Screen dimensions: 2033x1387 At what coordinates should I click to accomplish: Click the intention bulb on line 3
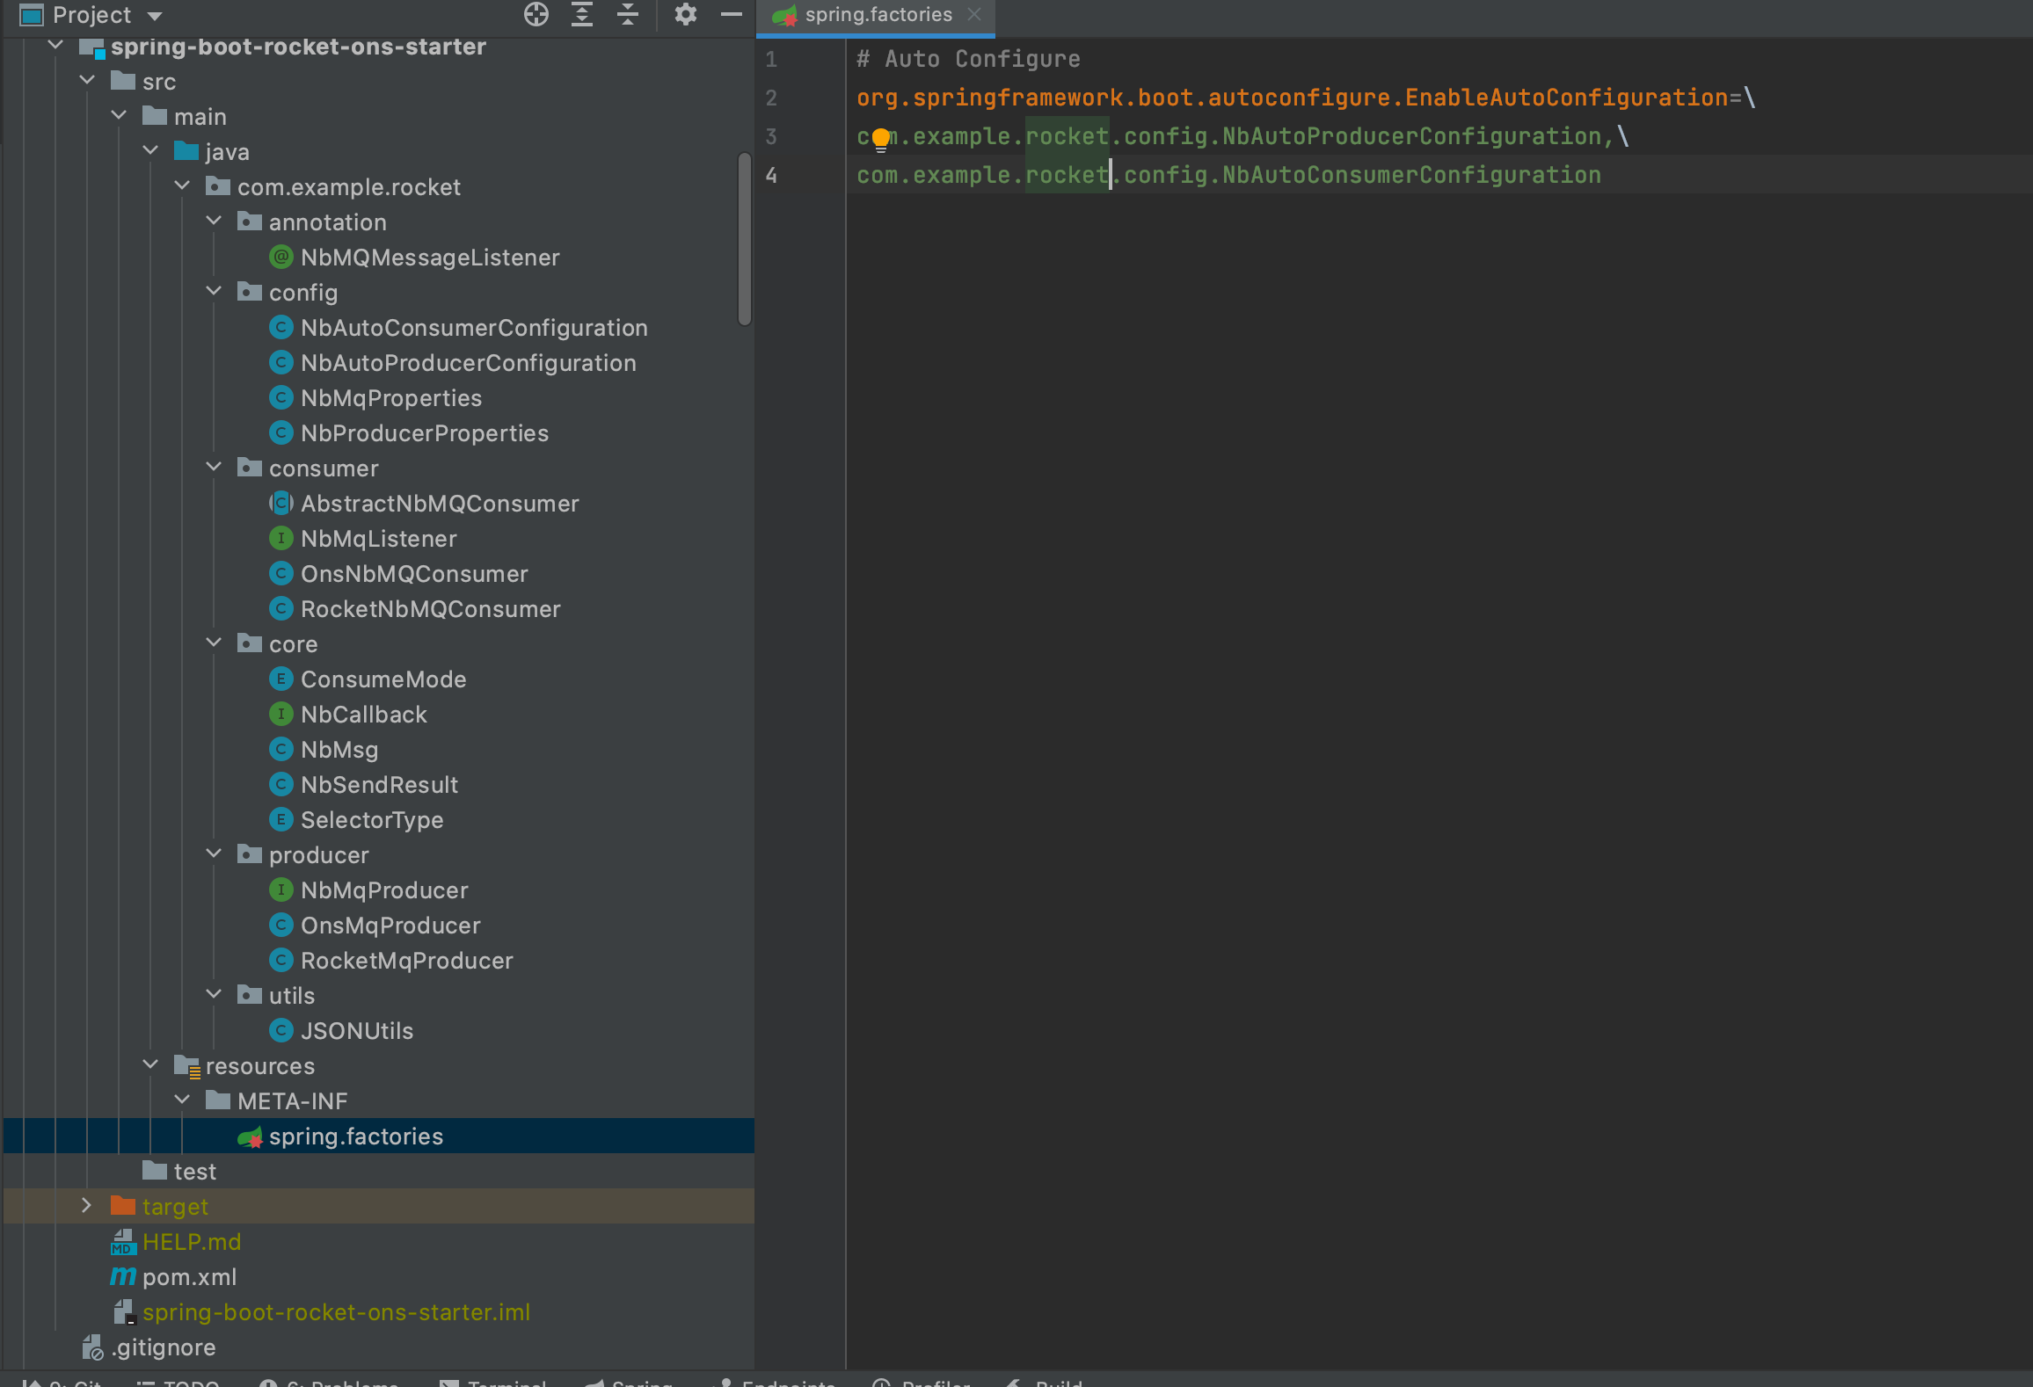coord(880,137)
